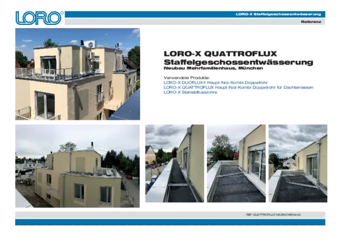
Task: Click the heading 'Staffelgeschossentwässerung'
Action: coord(238,62)
